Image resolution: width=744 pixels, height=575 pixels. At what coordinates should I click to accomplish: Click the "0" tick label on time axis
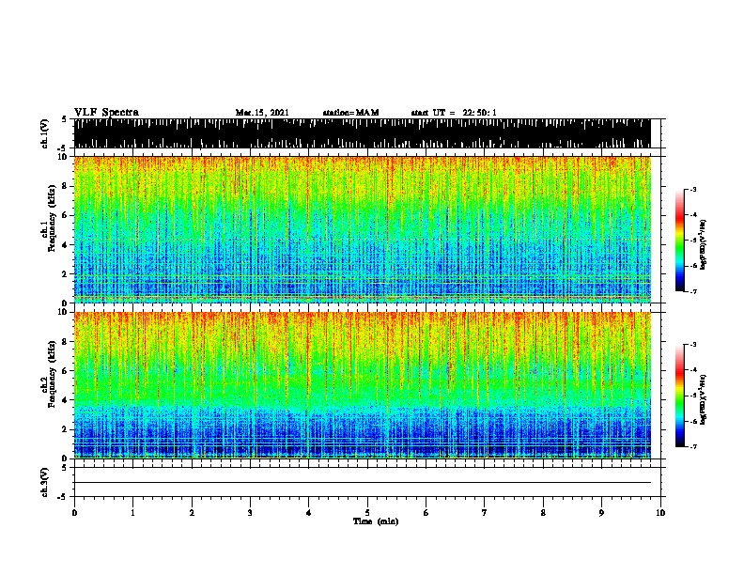[74, 513]
